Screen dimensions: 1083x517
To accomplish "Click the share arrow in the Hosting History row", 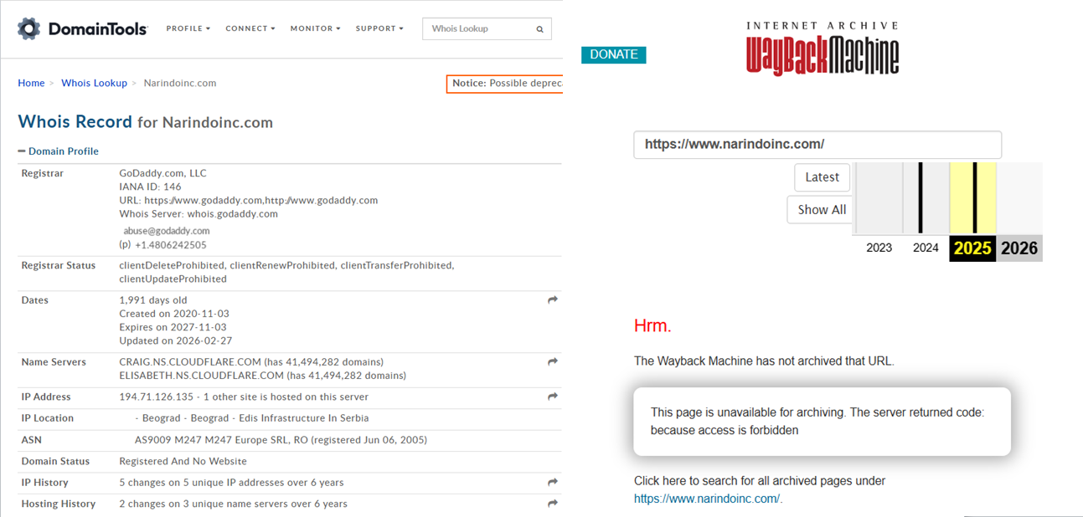I will [x=553, y=504].
